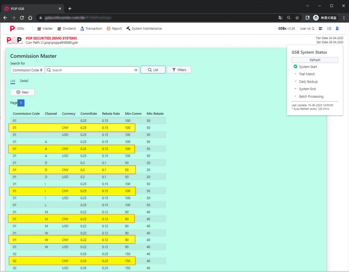This screenshot has width=349, height=272.
Task: Select row 01 channel W currency CNY
Action: pyautogui.click(x=88, y=240)
